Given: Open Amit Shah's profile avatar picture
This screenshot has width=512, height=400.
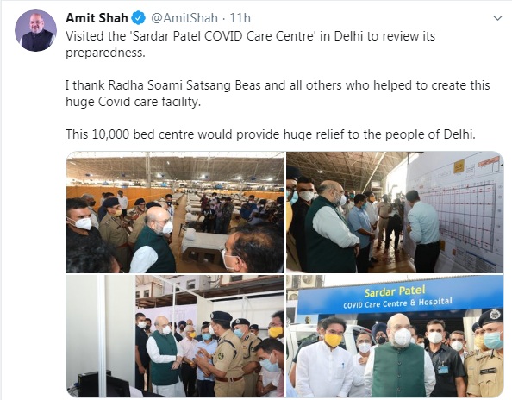Looking at the screenshot, I should 35,30.
